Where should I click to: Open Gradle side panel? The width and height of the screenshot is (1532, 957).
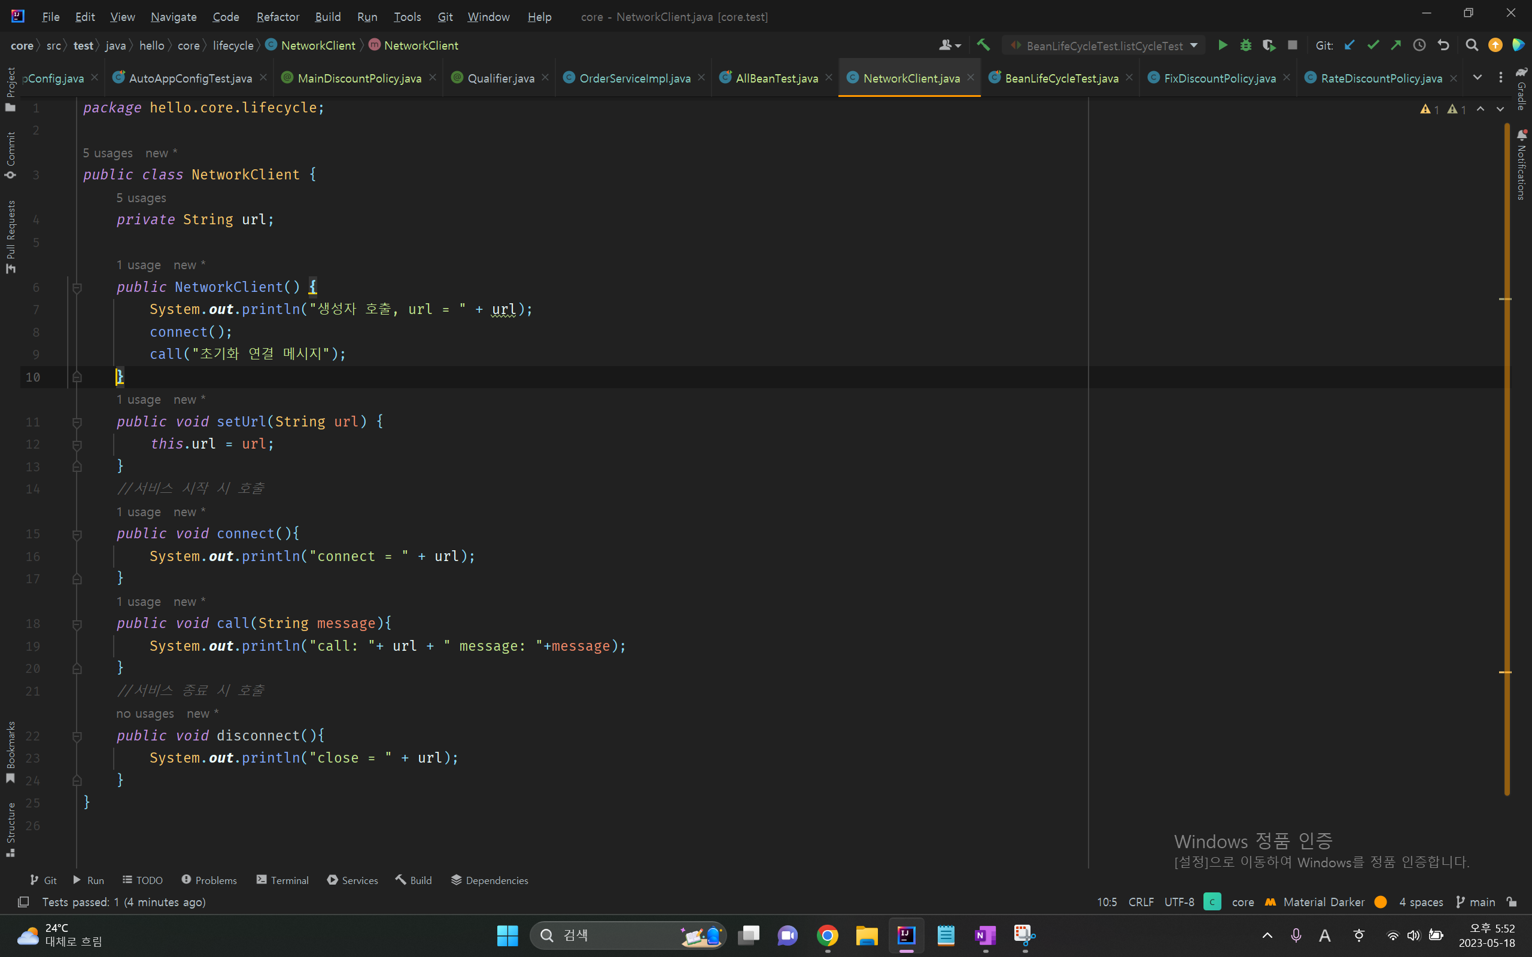point(1521,89)
